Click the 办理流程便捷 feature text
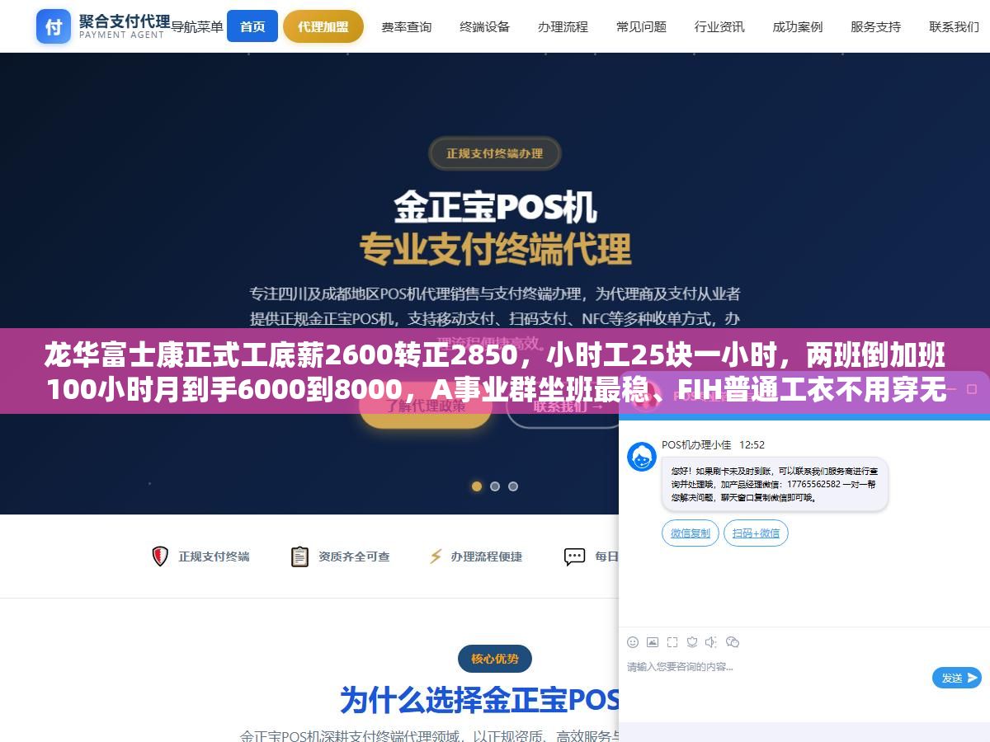 coord(487,556)
